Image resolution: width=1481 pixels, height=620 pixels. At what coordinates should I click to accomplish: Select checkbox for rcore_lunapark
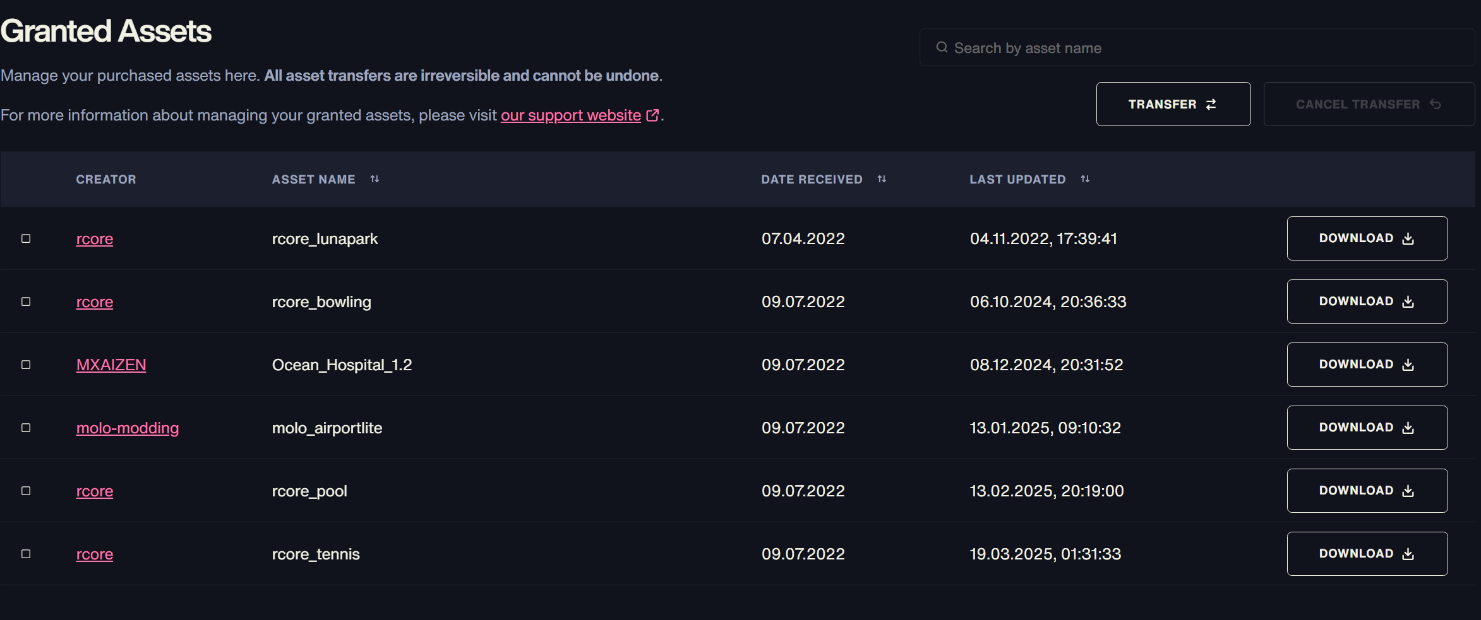coord(26,238)
